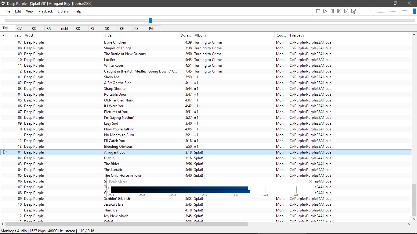Select The Battle of New Orleans track

click(x=206, y=54)
